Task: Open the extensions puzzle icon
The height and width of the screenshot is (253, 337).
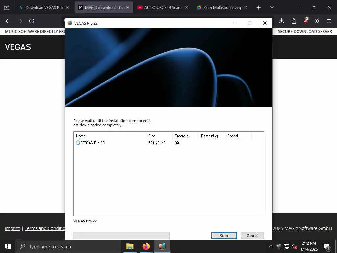Action: click(294, 21)
